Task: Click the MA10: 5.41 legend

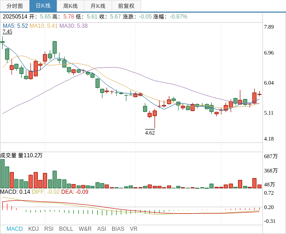Action: point(44,26)
